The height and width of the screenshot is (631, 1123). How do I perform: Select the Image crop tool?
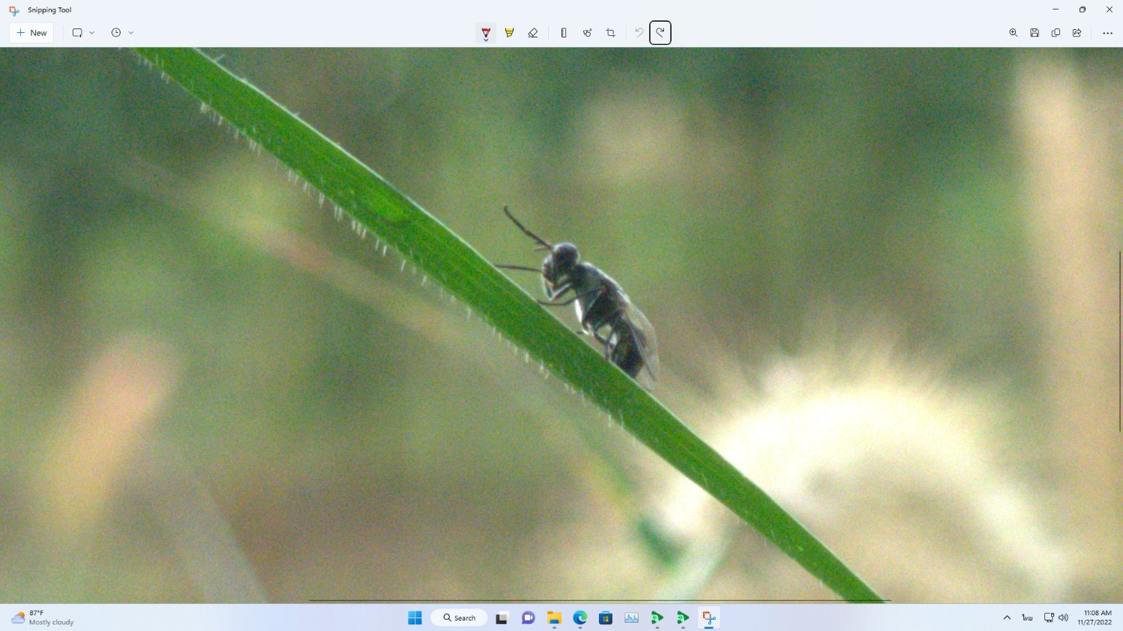pyautogui.click(x=611, y=33)
